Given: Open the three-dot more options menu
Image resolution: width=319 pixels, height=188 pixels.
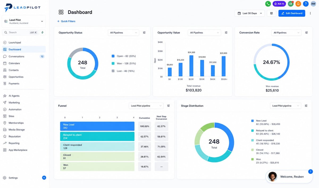Looking at the screenshot, I should pos(310,13).
